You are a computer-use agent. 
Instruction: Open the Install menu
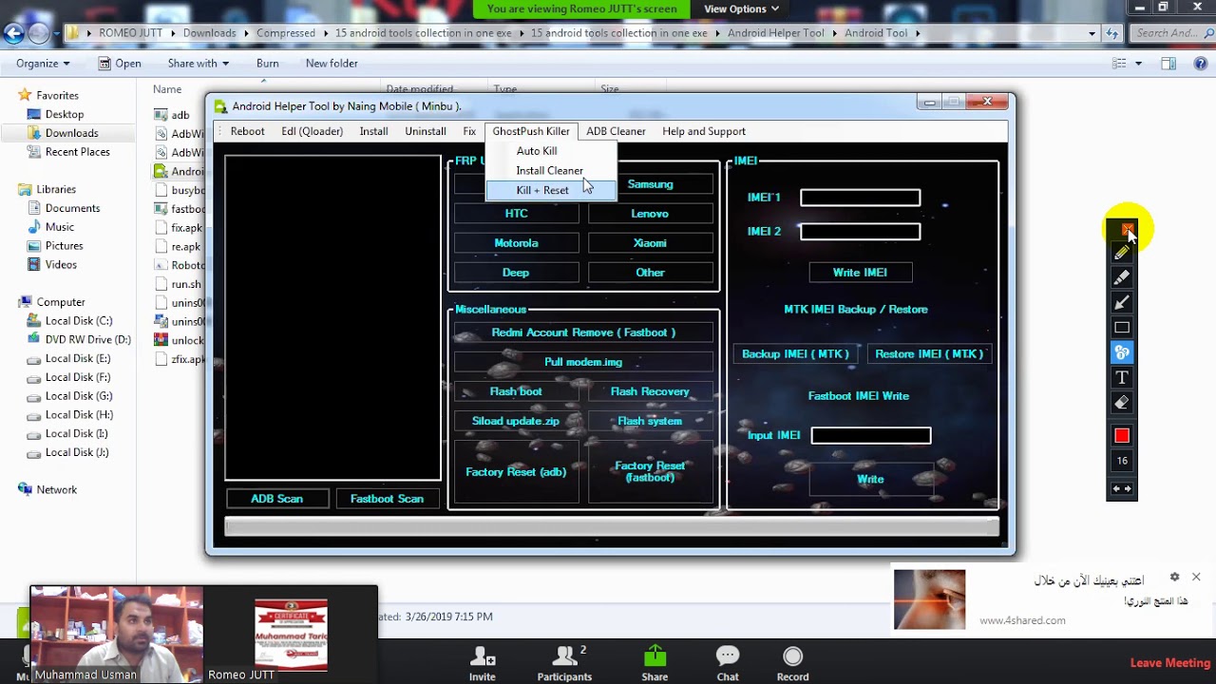point(373,131)
